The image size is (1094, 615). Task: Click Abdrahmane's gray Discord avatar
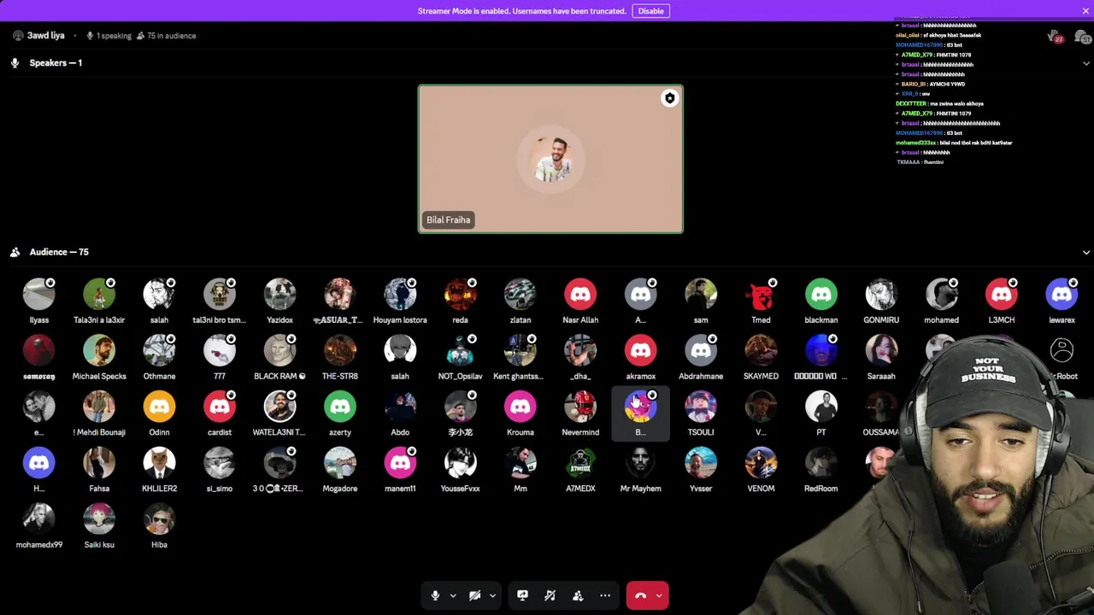click(701, 350)
